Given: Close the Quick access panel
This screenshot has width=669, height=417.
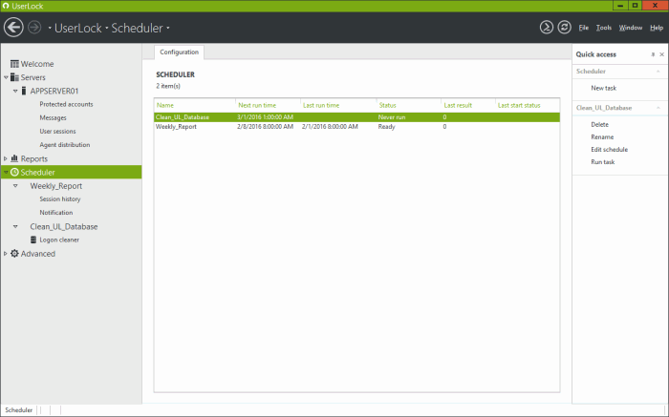Looking at the screenshot, I should point(661,54).
